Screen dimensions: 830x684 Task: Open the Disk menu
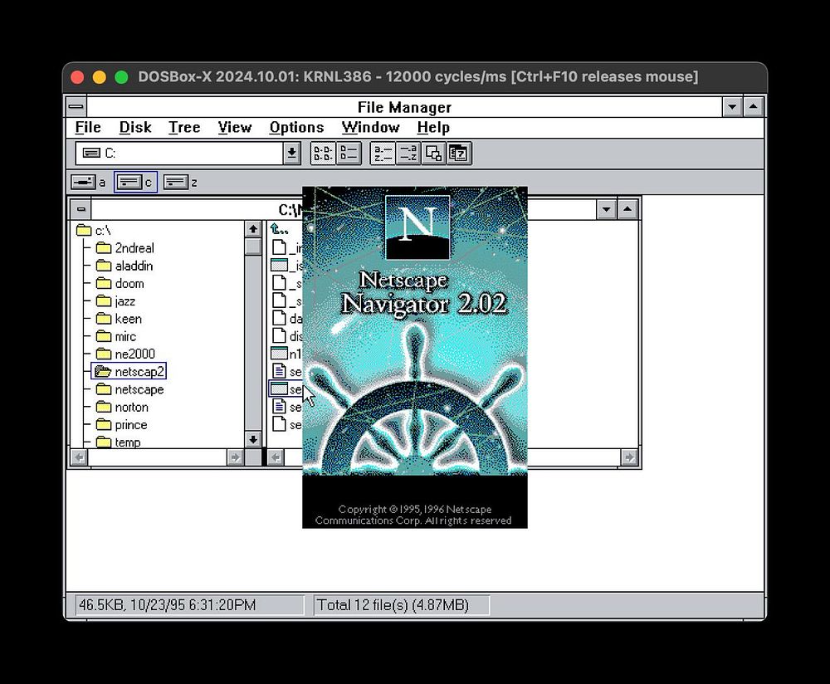click(x=134, y=128)
